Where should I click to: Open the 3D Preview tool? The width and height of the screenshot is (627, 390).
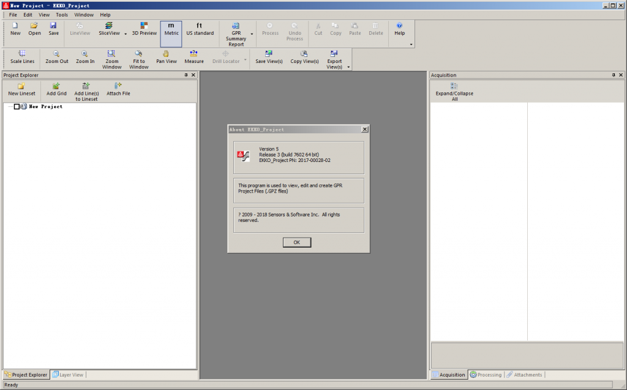point(145,29)
